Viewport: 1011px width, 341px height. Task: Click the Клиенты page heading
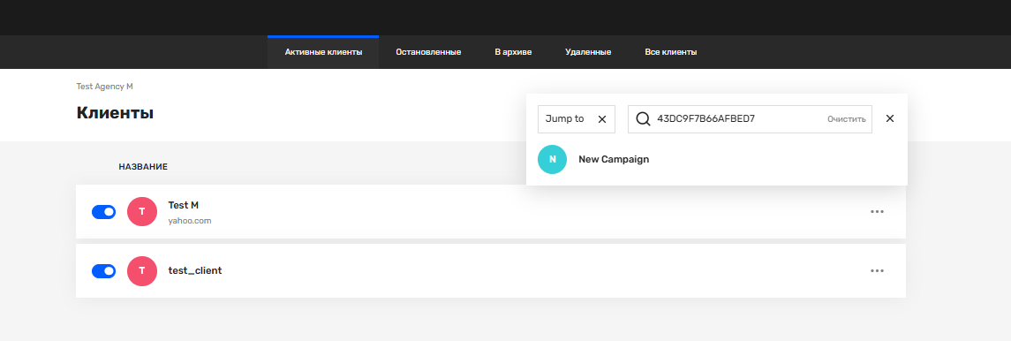[115, 113]
